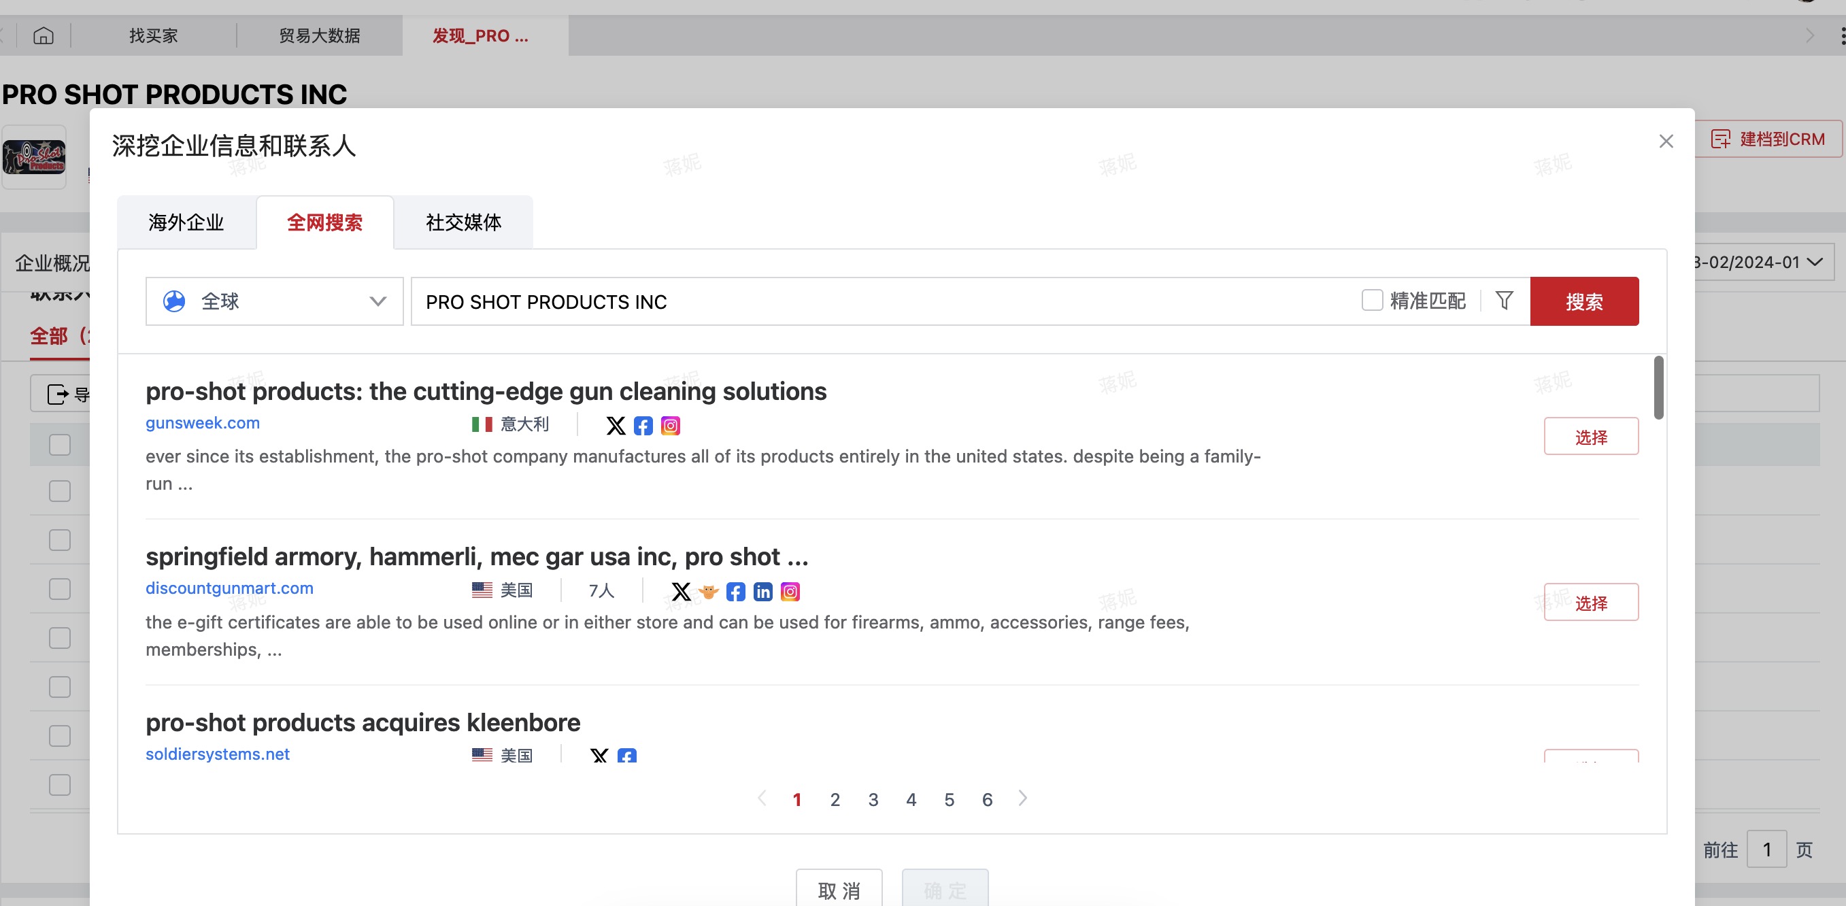The height and width of the screenshot is (906, 1846).
Task: Close the 深挖企业信息和联系人 dialog
Action: coord(1665,141)
